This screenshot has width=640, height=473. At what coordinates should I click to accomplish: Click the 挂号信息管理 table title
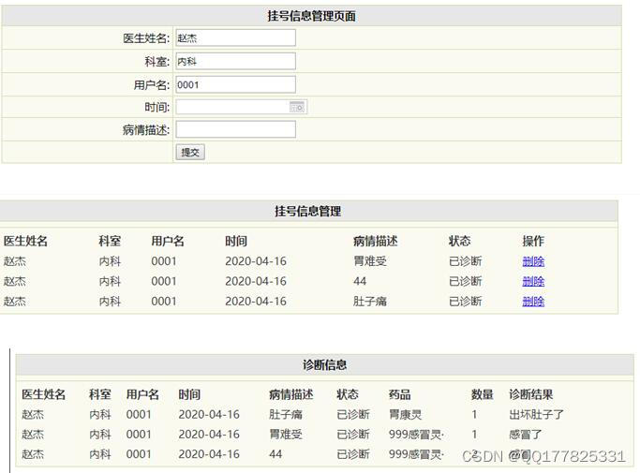point(307,211)
